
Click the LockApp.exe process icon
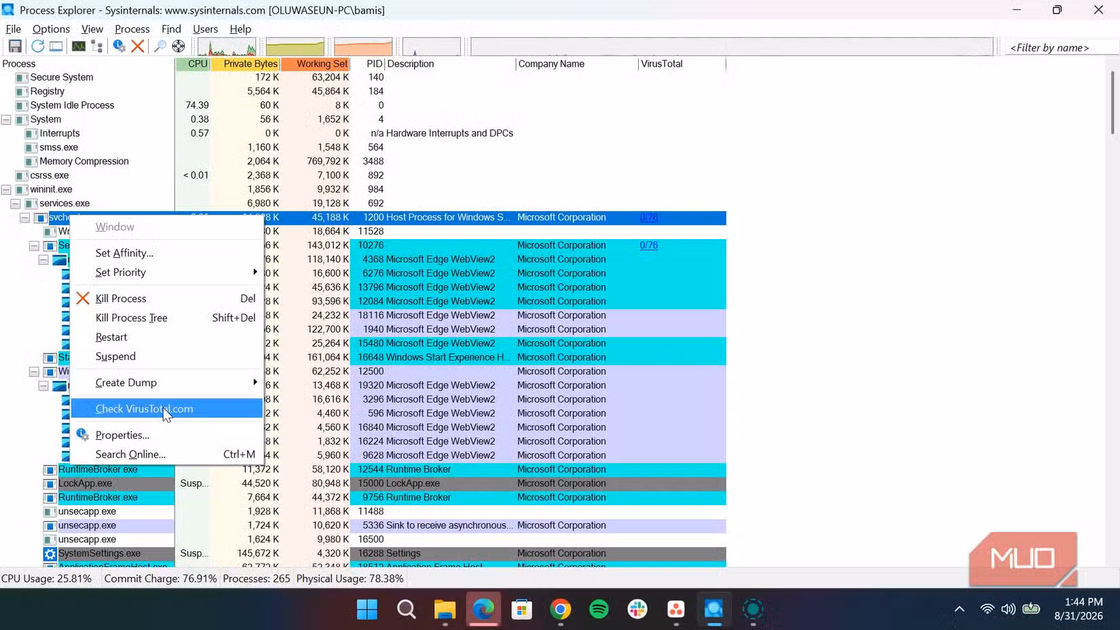coord(50,484)
